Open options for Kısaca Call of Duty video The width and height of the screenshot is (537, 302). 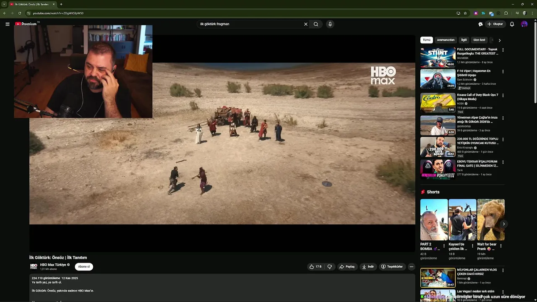point(503,96)
